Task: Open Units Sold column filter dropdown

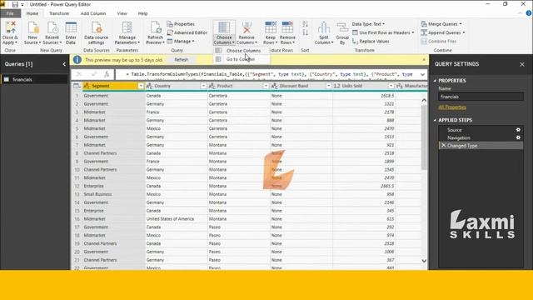Action: point(391,86)
